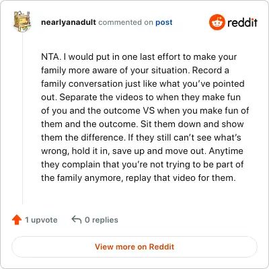Click the word "Anytime" in the comment
The image size is (269, 269).
pyautogui.click(x=226, y=151)
